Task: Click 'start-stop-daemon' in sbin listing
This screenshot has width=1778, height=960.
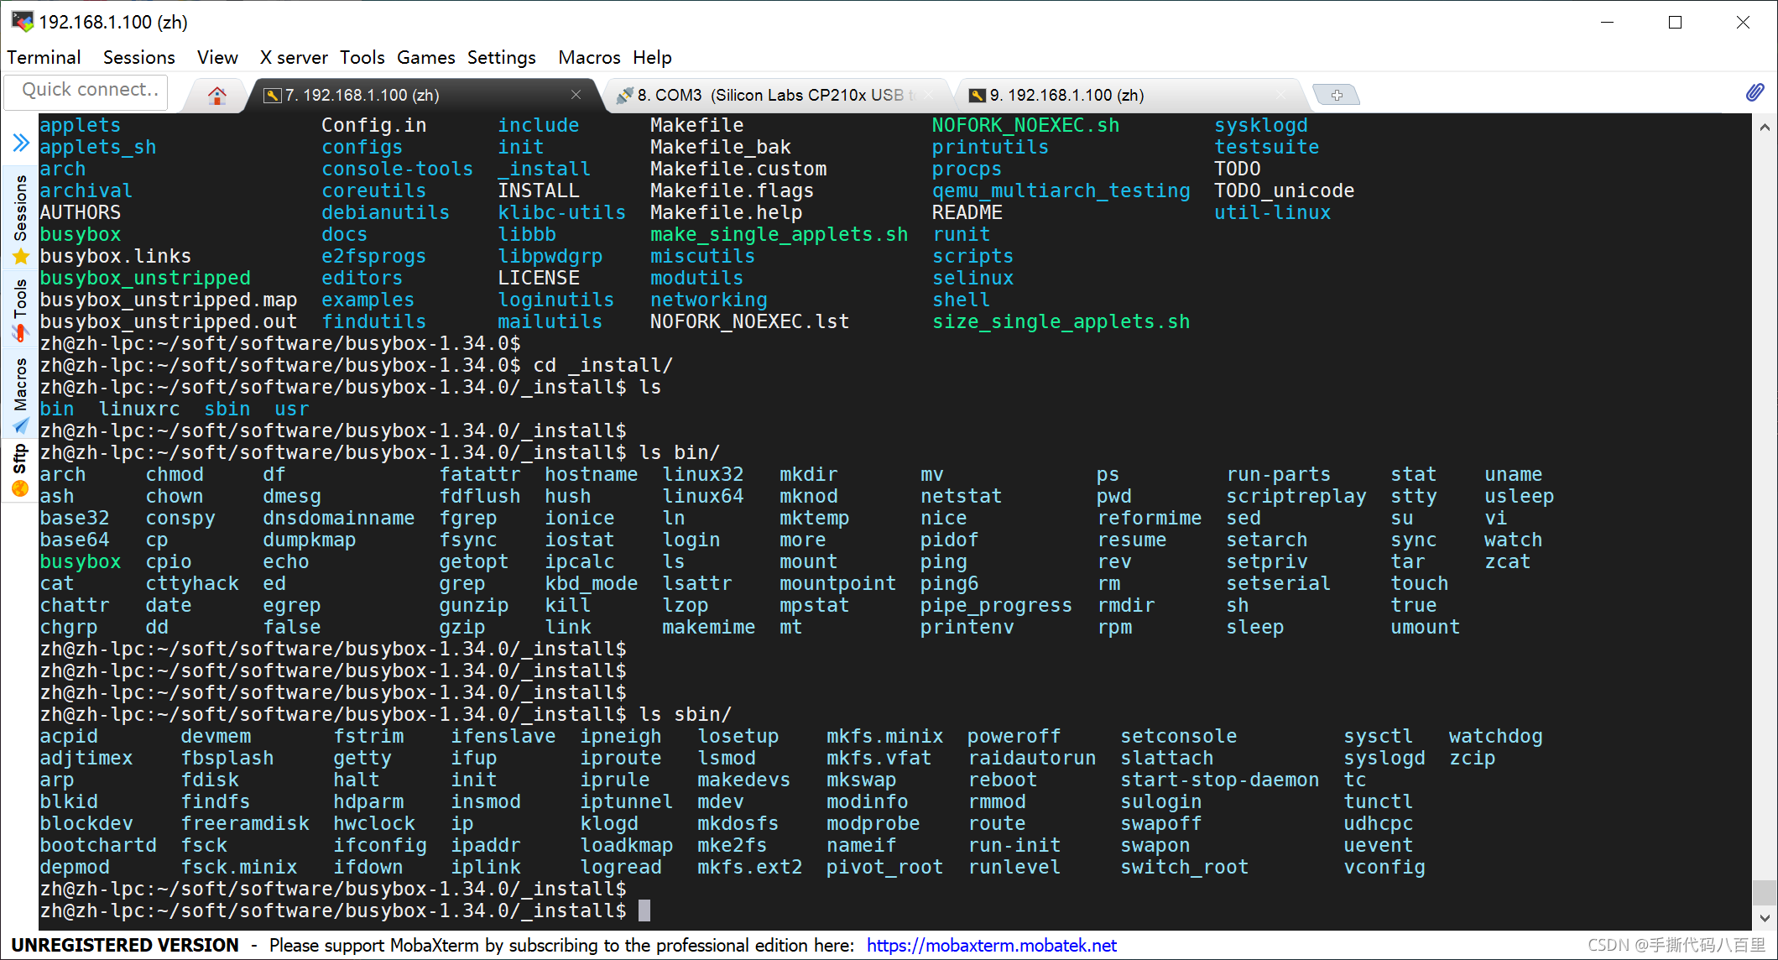Action: tap(1220, 780)
